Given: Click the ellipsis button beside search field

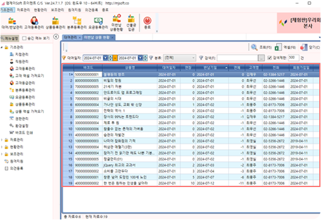Looking at the screenshot, I should (261, 58).
